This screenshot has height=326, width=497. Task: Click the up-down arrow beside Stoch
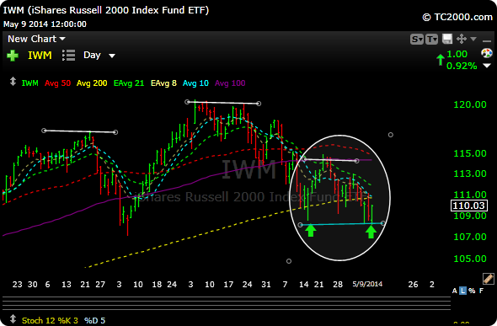point(13,319)
